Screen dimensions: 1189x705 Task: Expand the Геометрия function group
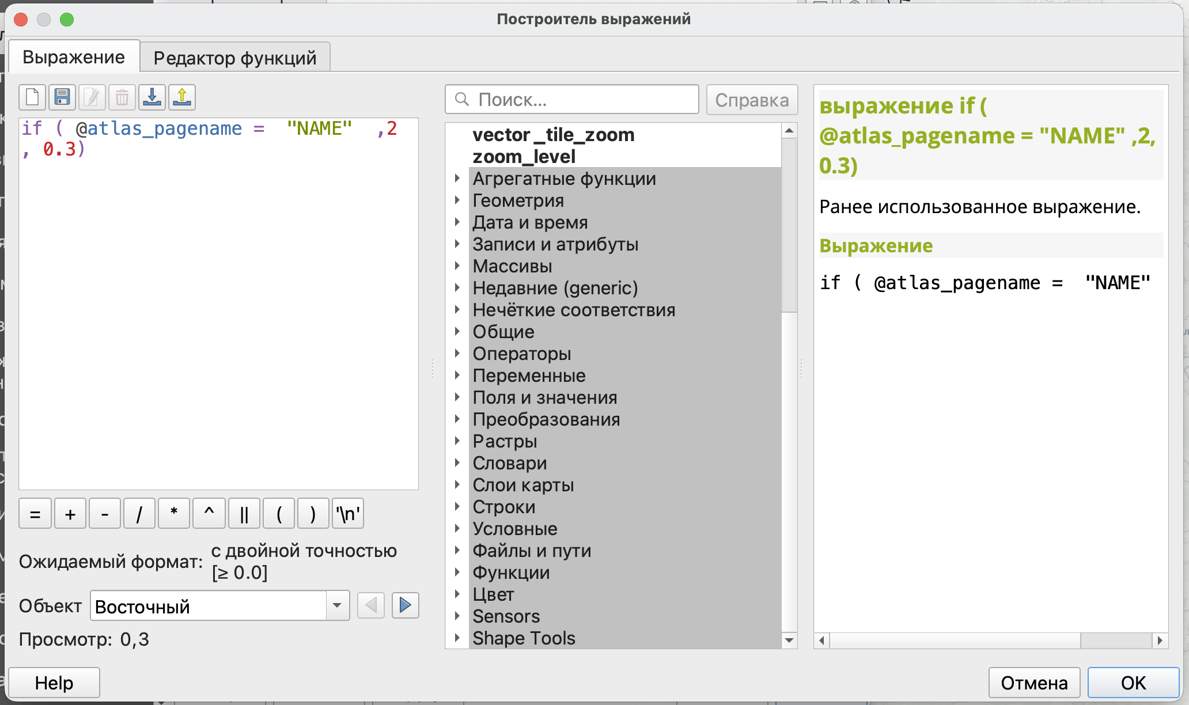pos(457,200)
